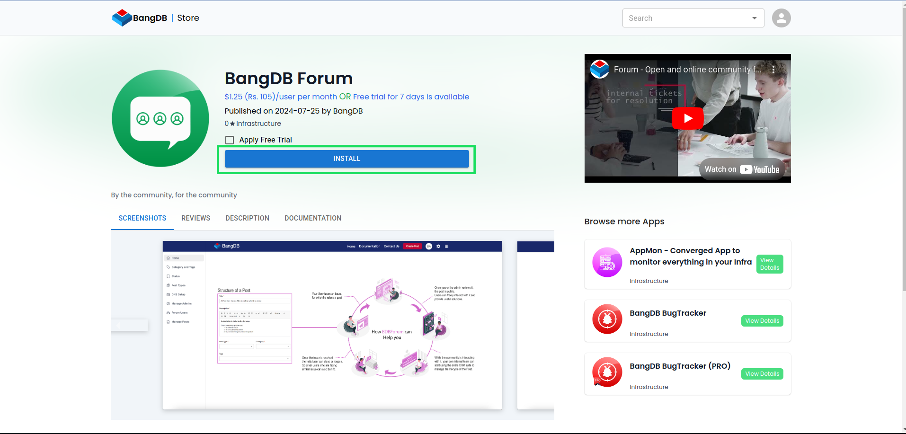Click the 'BangDB Forum' title heading
This screenshot has height=434, width=906.
pyautogui.click(x=289, y=79)
